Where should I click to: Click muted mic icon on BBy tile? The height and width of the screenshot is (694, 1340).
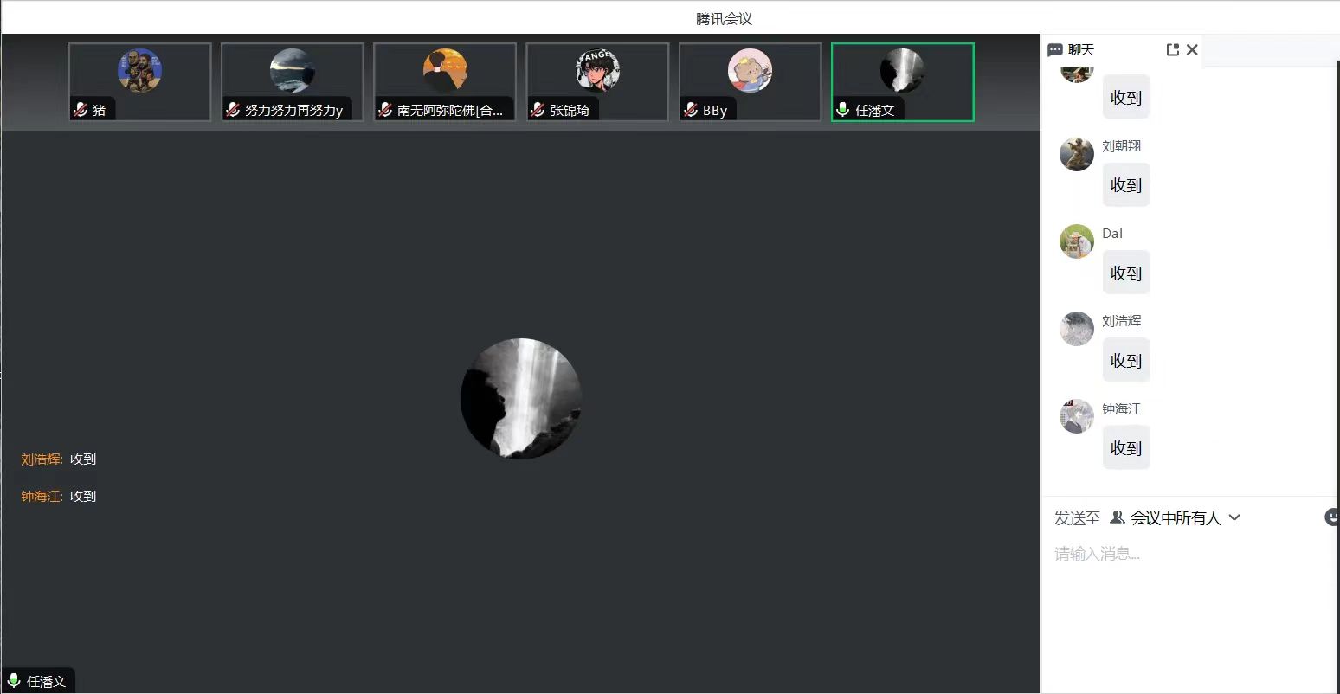691,110
